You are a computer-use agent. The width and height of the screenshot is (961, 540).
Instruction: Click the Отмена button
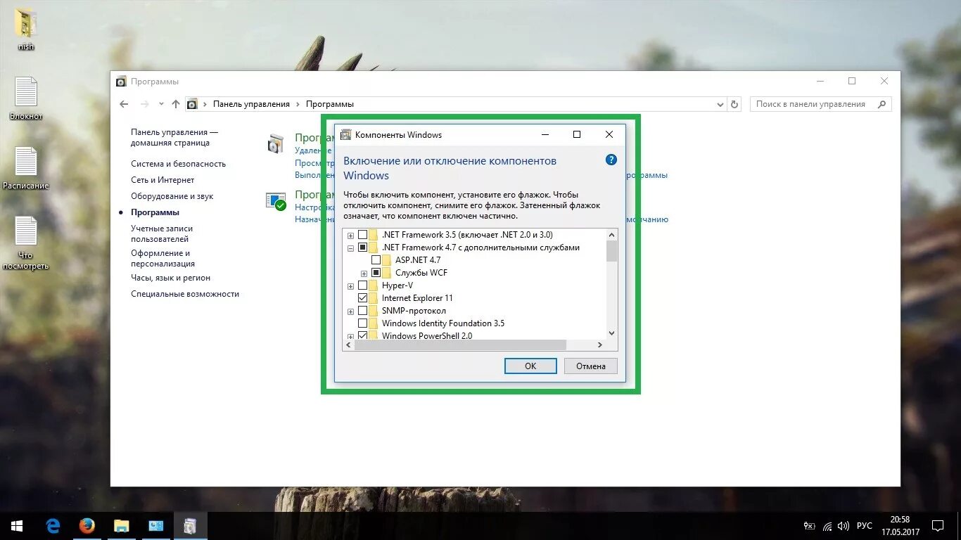tap(591, 366)
